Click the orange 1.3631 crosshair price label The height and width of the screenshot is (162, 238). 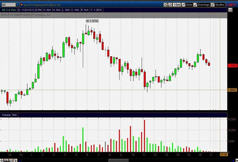[232, 90]
